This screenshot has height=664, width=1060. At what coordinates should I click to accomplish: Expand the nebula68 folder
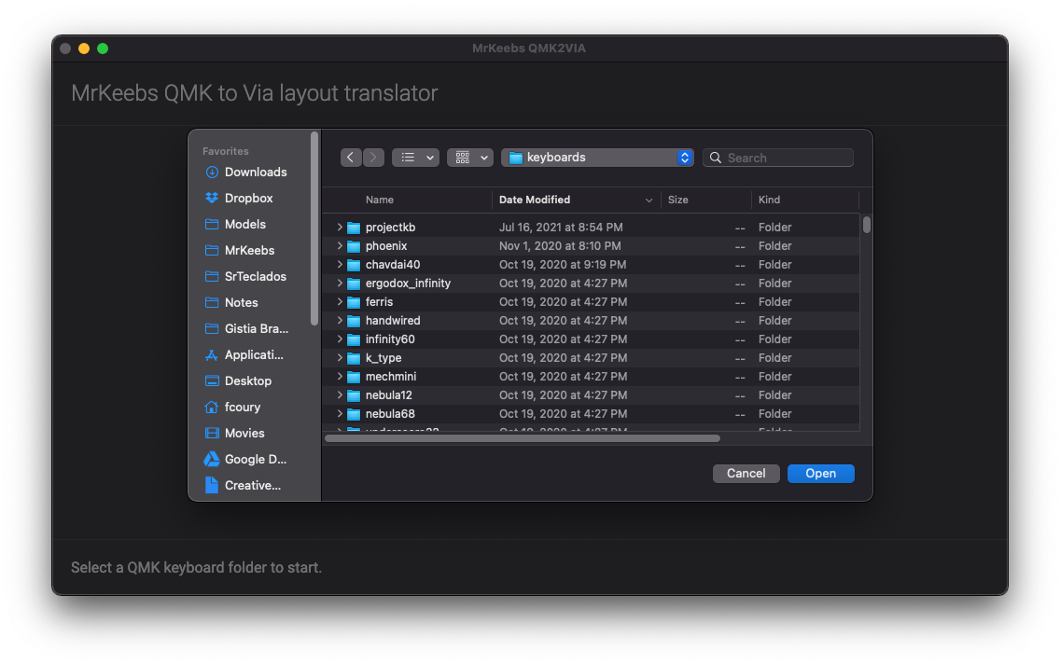pos(340,413)
